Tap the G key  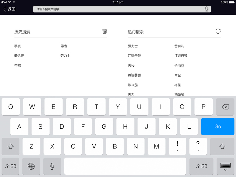104,127
